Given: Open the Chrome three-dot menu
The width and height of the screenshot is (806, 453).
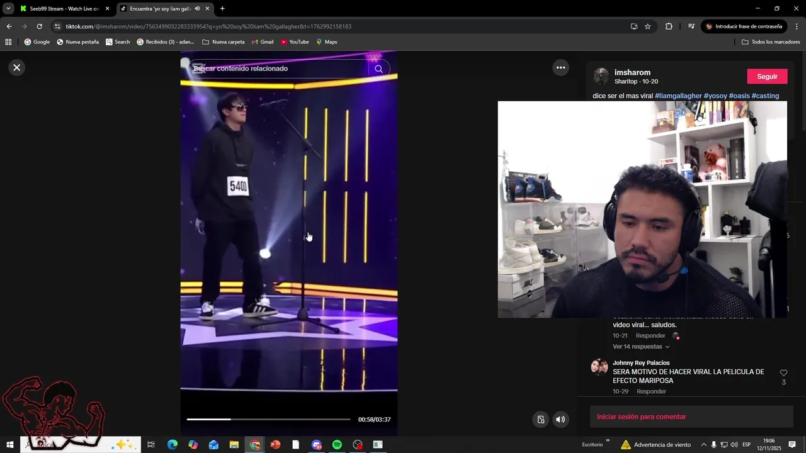Looking at the screenshot, I should pyautogui.click(x=797, y=26).
